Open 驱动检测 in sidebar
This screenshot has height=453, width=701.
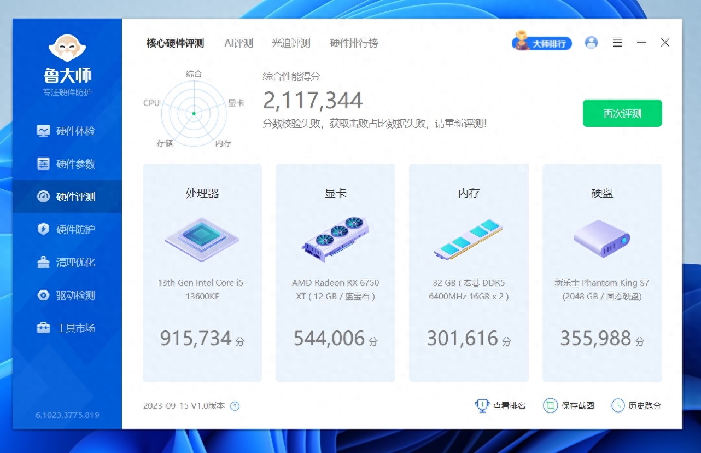click(x=67, y=295)
